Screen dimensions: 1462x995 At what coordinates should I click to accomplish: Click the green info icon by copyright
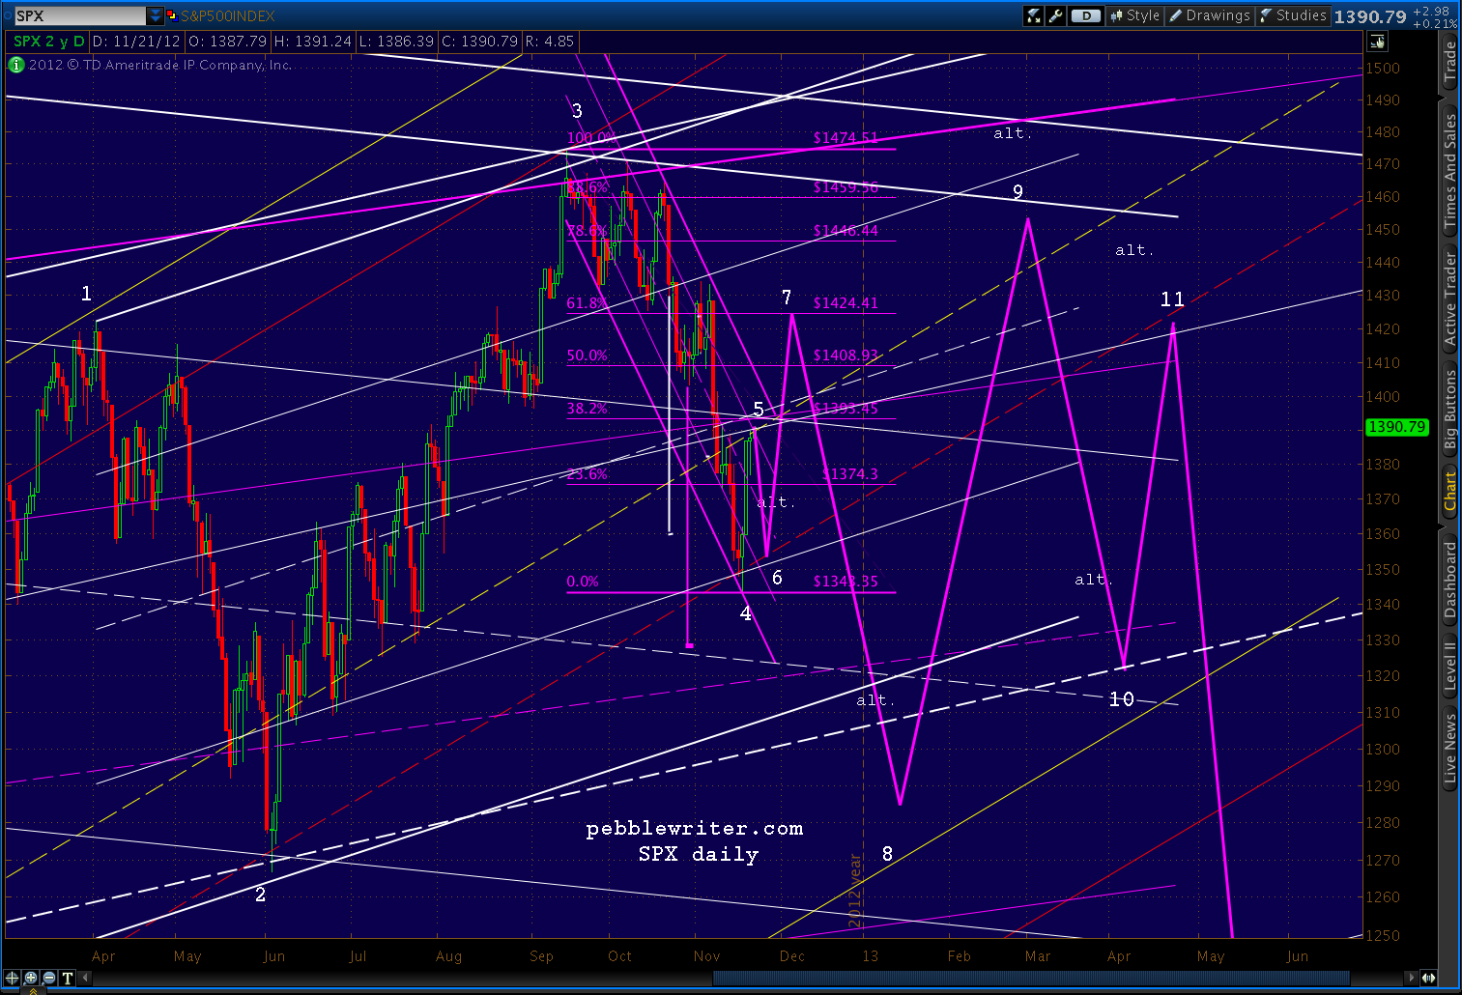tap(16, 65)
